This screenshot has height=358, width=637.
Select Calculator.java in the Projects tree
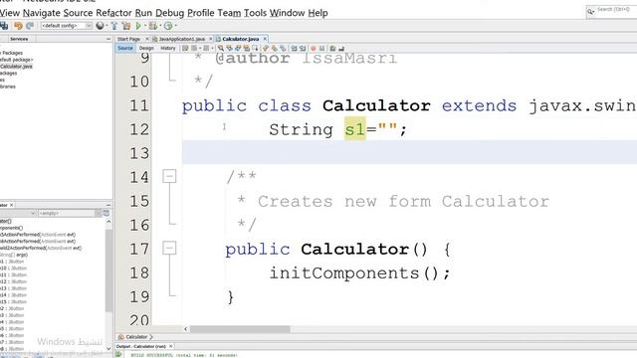(16, 67)
